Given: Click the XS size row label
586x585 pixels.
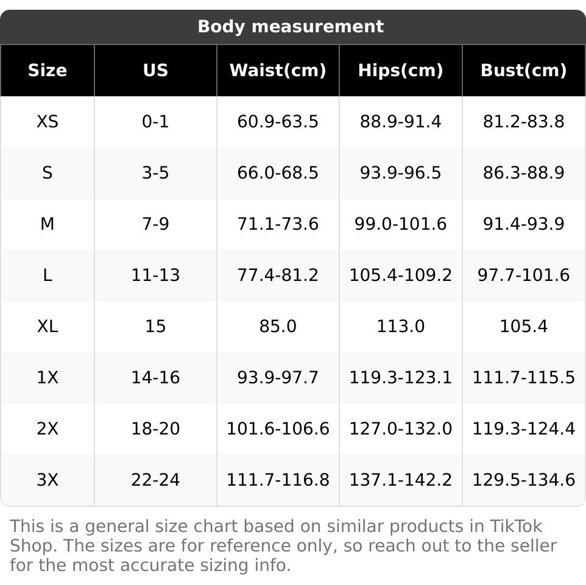Looking at the screenshot, I should tap(48, 122).
